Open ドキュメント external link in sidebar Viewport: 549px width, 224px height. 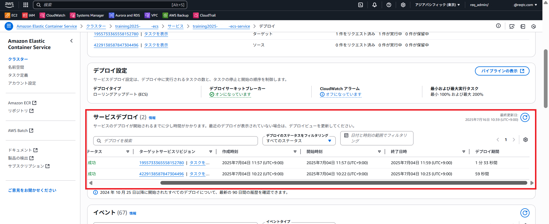[x=23, y=150]
